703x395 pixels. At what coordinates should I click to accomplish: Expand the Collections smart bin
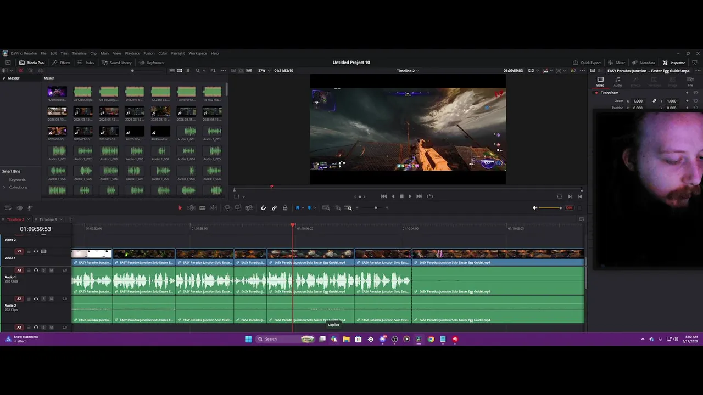pos(4,187)
